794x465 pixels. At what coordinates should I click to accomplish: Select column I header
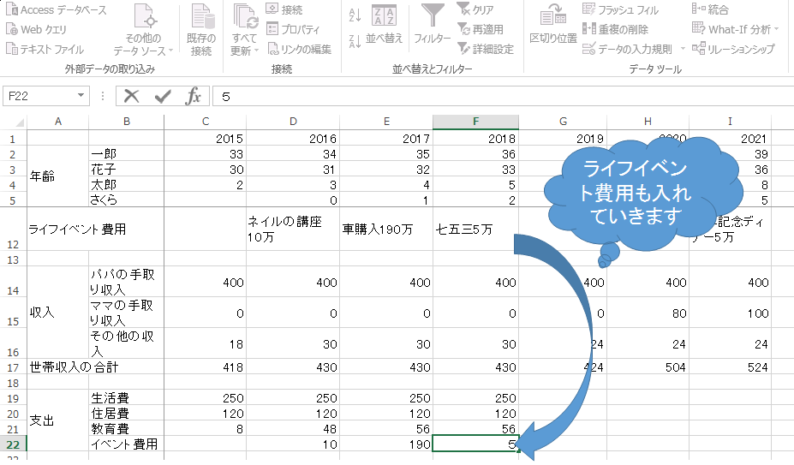pos(730,122)
